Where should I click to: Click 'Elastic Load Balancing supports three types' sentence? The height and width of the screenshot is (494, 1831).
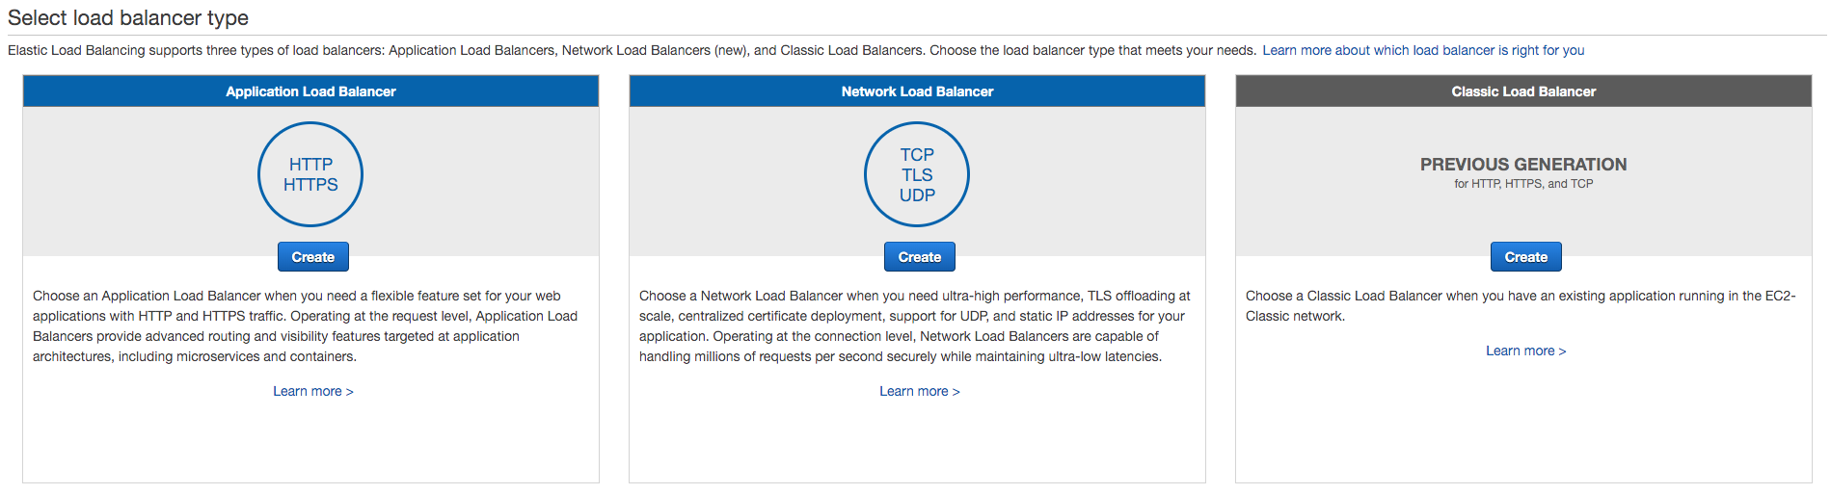[632, 50]
